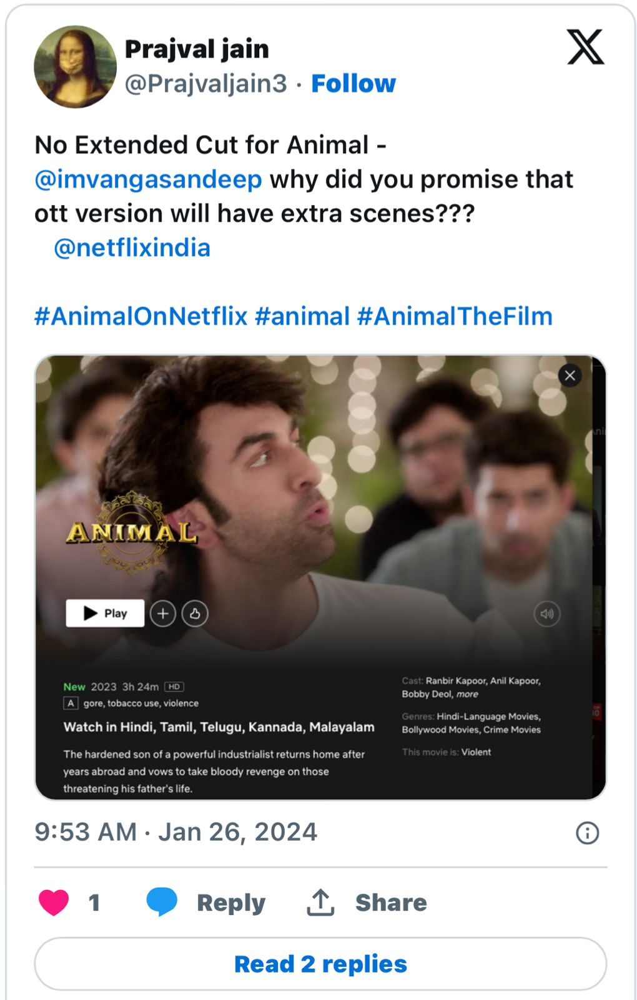
Task: Toggle the Netflix preview sound
Action: 547,614
